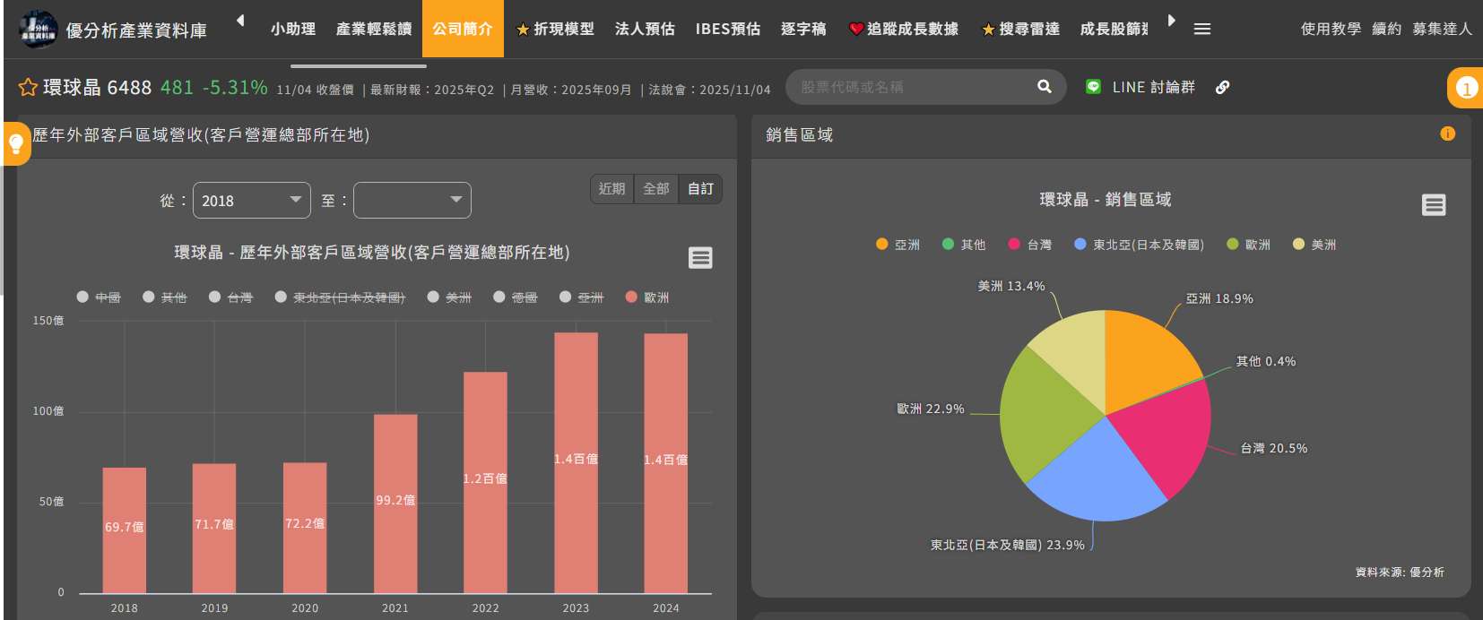Switch to the 折現模型 tab

tap(555, 30)
